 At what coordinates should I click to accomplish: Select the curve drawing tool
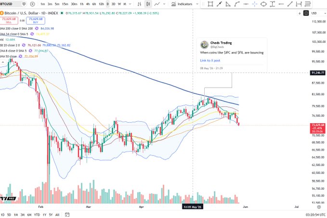[237, 4]
